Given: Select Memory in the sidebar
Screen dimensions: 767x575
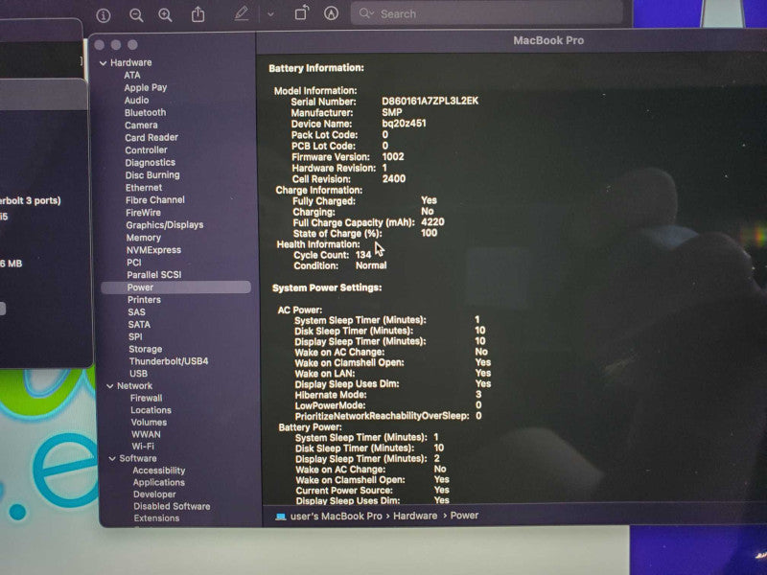Looking at the screenshot, I should click(x=143, y=238).
